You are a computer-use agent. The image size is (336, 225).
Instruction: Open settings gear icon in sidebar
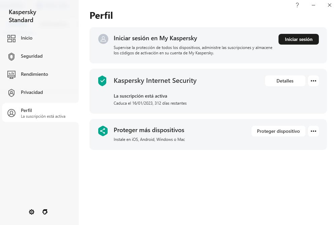click(32, 212)
